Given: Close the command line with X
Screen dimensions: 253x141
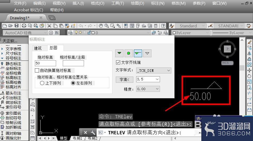Looking at the screenshot, I should 86,133.
